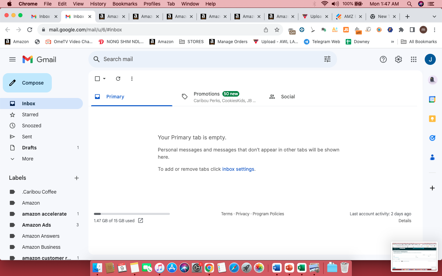View account activity Details link

point(405,221)
